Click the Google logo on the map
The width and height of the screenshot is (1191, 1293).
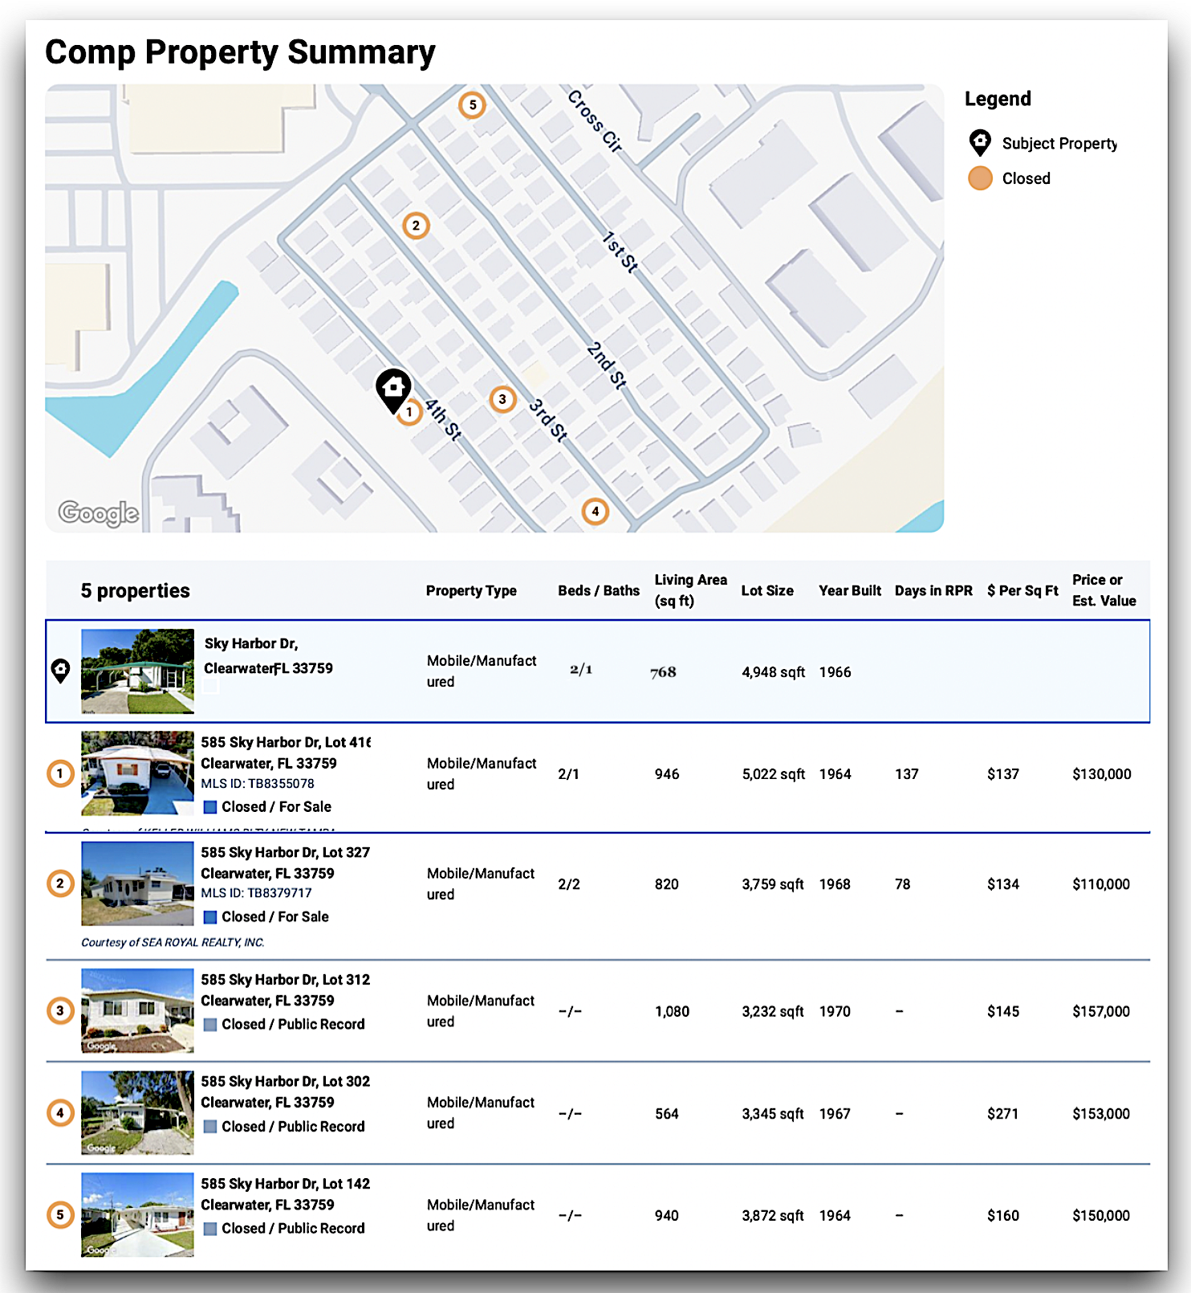pos(99,513)
